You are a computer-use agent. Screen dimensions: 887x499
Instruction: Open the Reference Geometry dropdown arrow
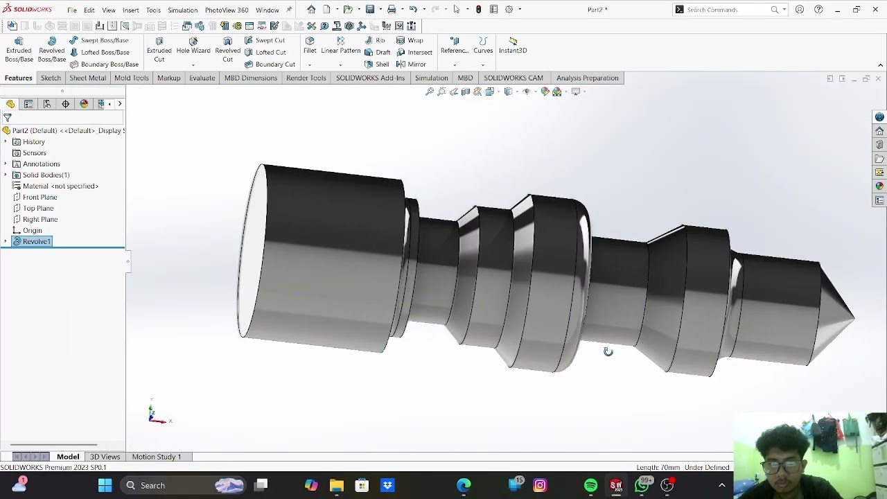[455, 64]
